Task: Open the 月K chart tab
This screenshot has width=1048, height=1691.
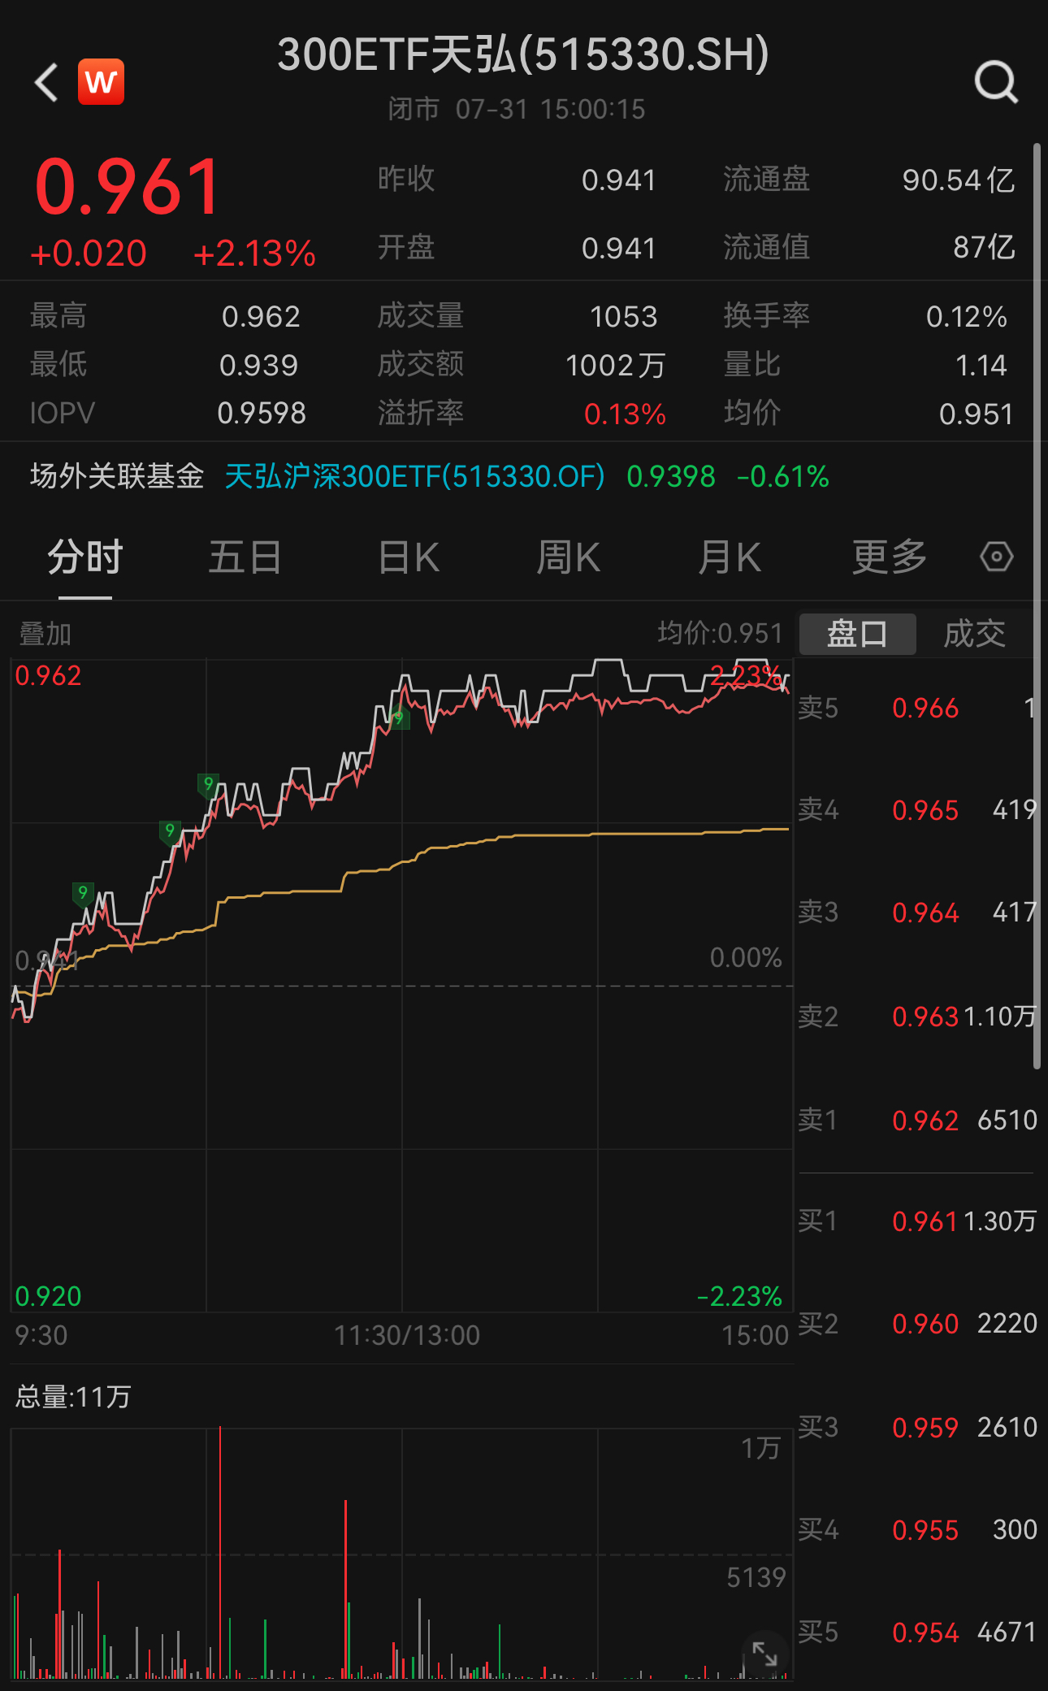Action: click(729, 557)
